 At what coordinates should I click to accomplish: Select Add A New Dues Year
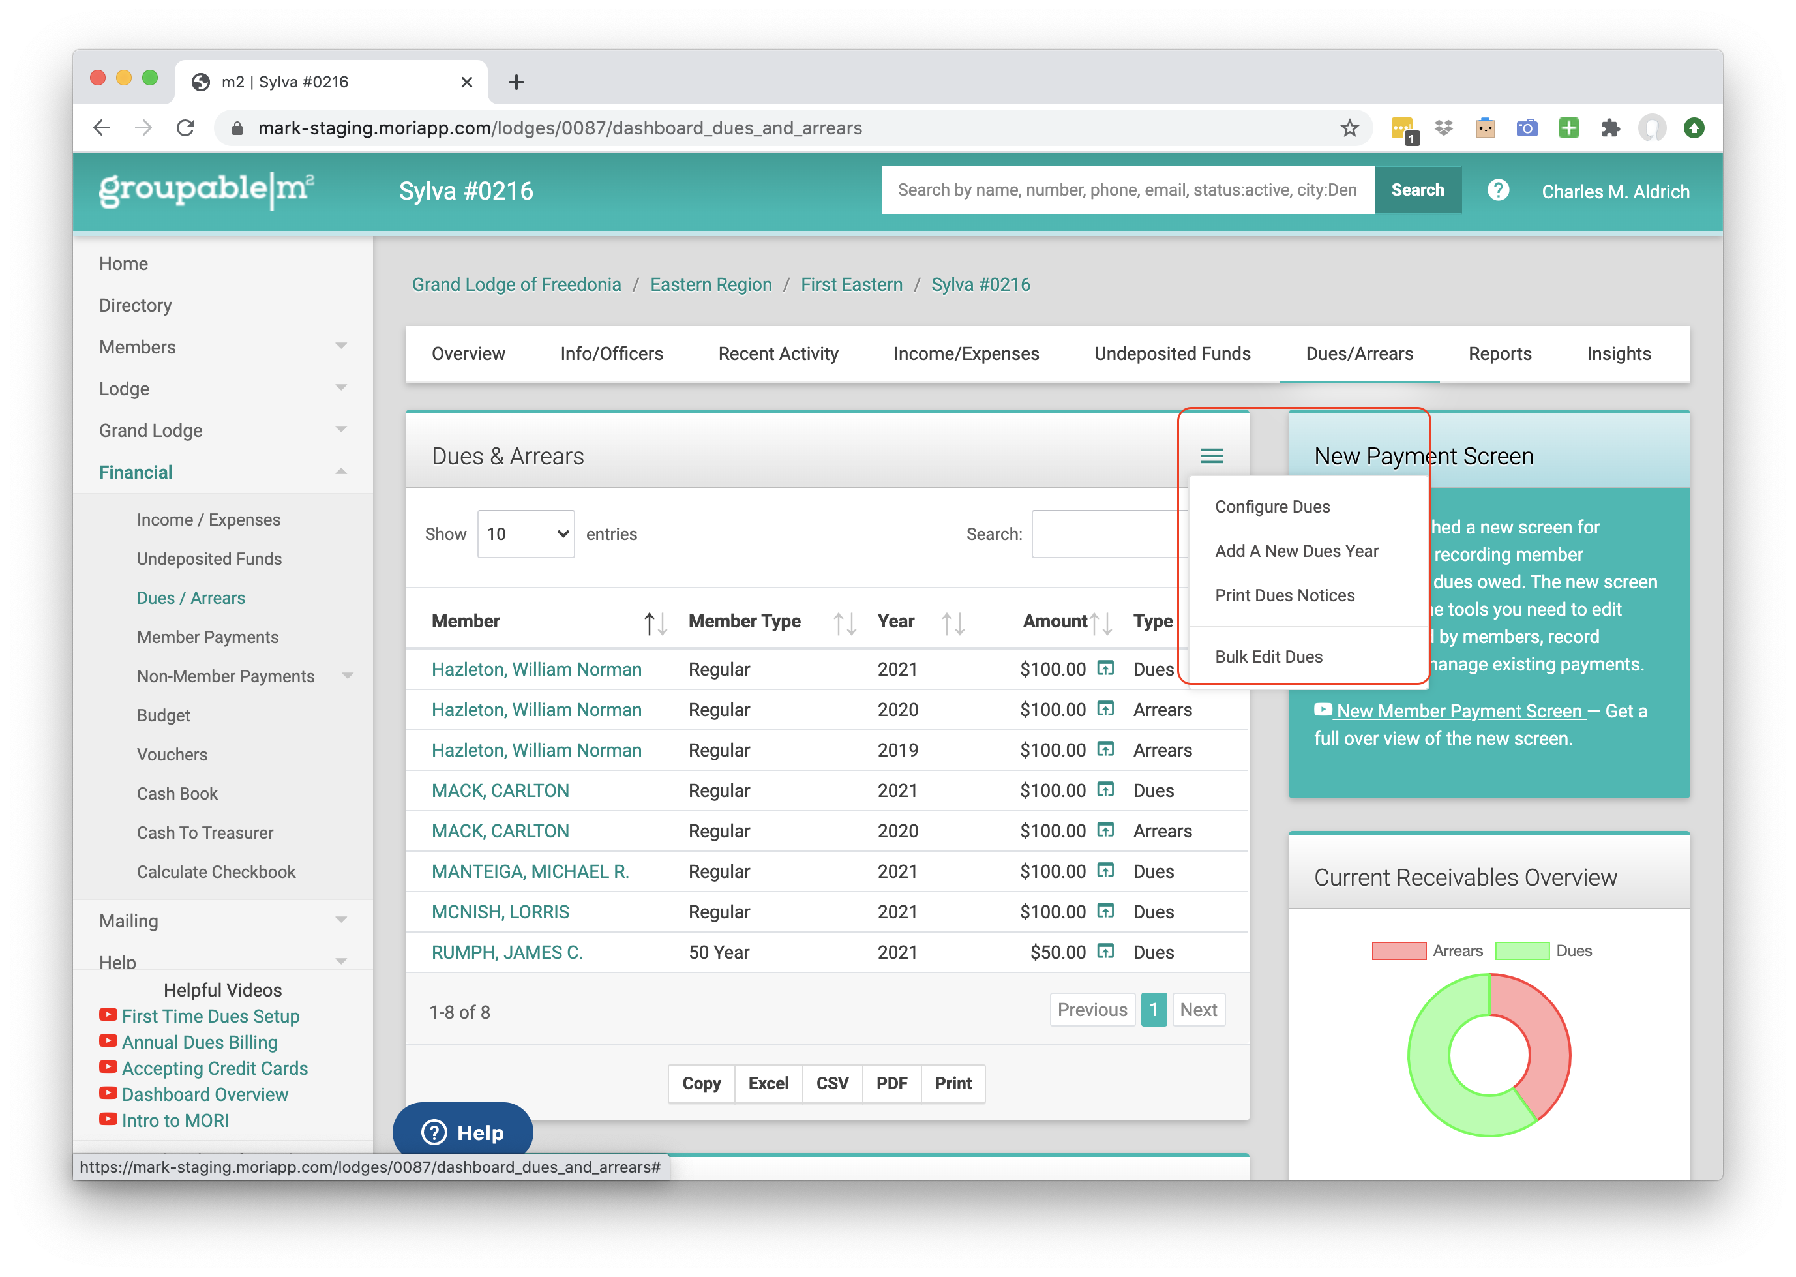(1296, 551)
